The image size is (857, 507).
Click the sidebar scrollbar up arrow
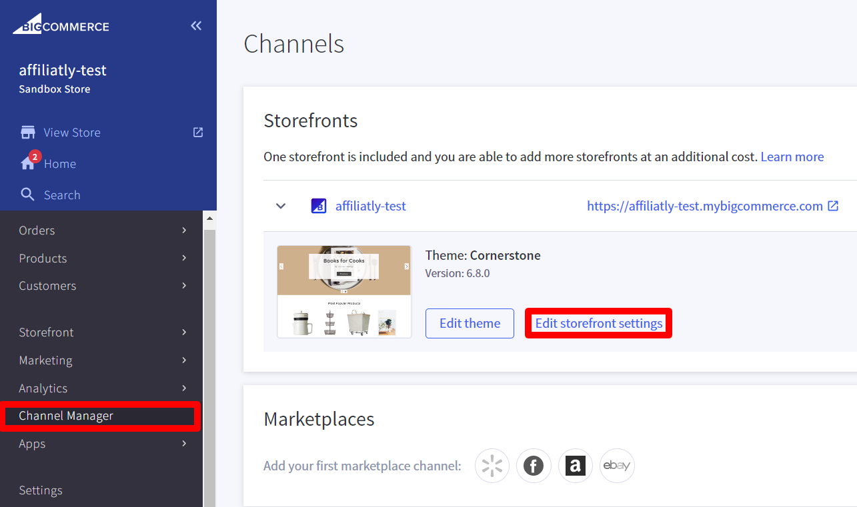click(x=209, y=219)
